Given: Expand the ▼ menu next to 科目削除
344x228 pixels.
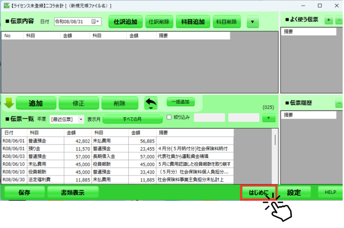Looking at the screenshot, I should [x=253, y=22].
